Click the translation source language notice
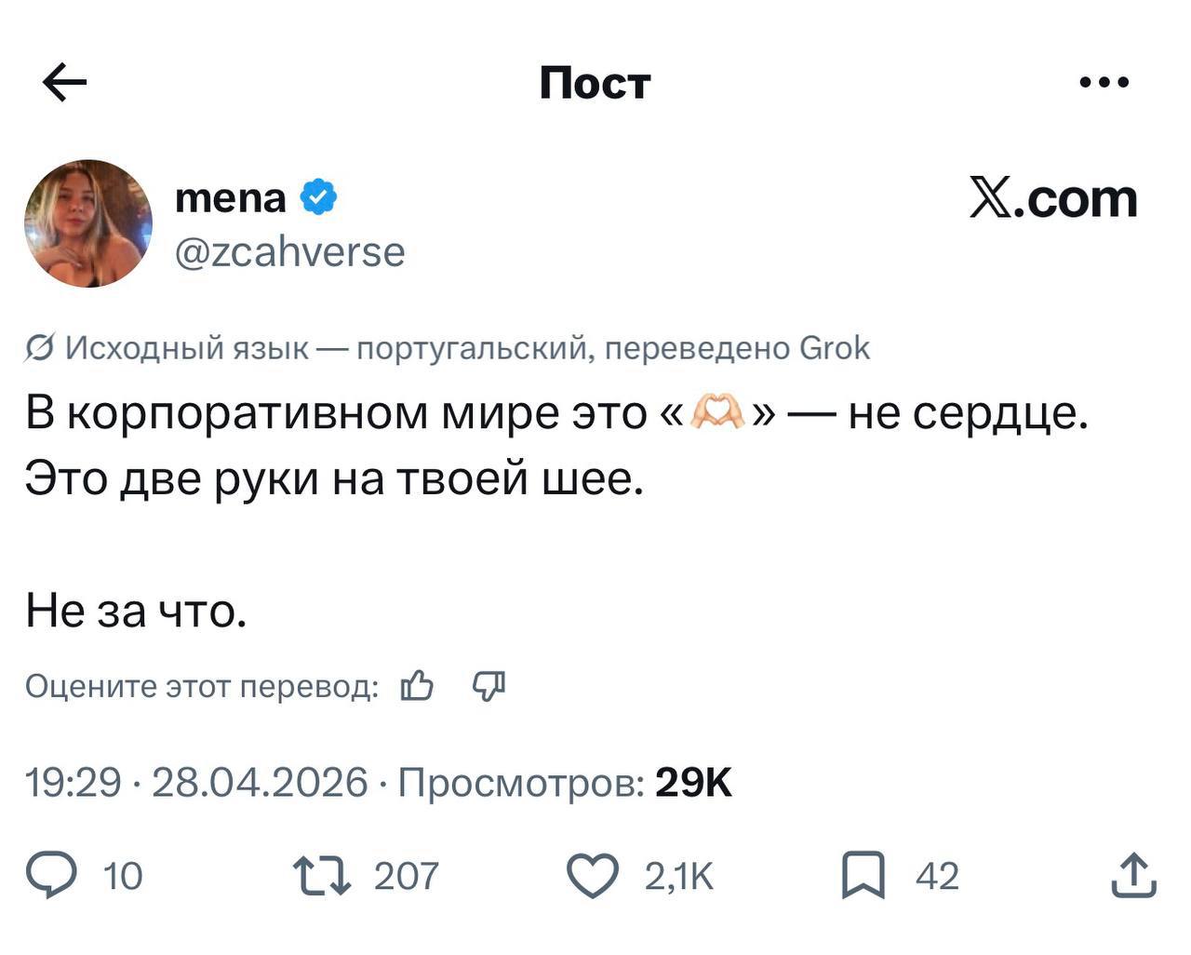This screenshot has height=955, width=1191. (x=467, y=348)
